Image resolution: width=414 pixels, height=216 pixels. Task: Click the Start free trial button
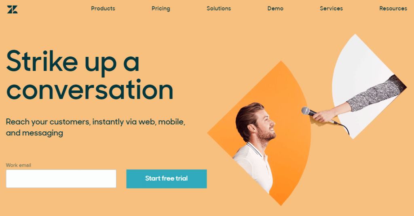[x=166, y=179]
